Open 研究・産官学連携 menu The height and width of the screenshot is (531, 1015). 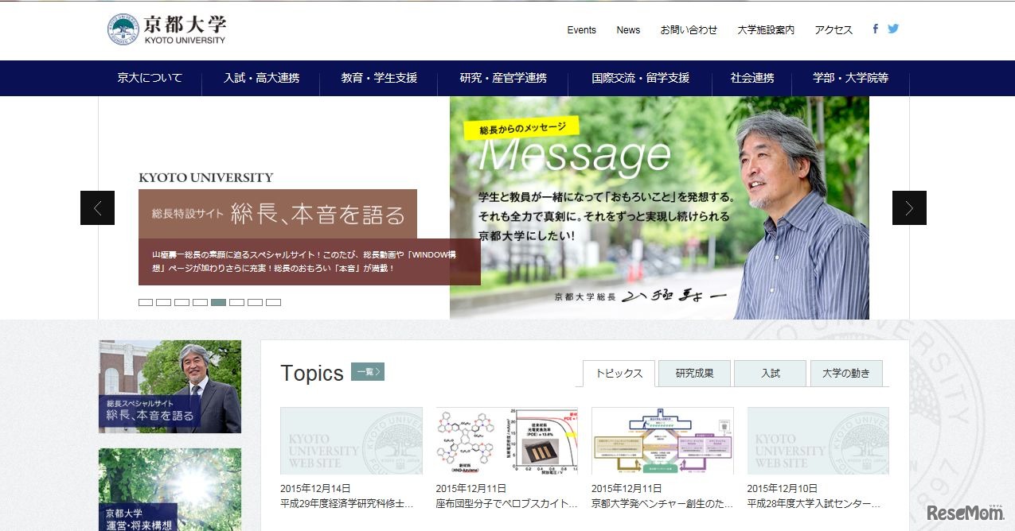point(503,78)
